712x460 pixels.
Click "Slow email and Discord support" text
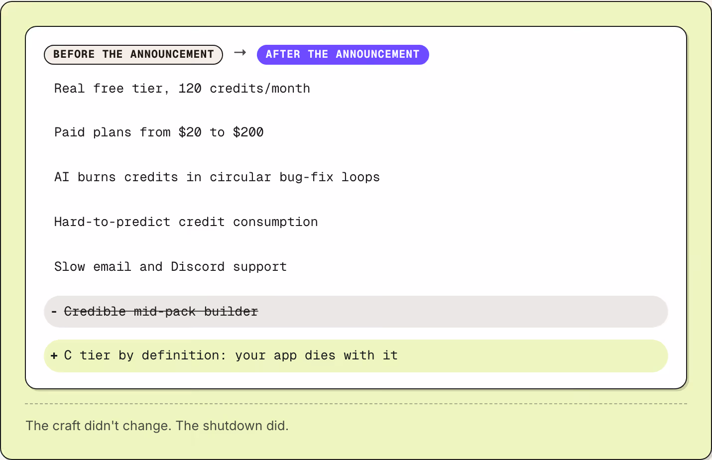coord(170,267)
